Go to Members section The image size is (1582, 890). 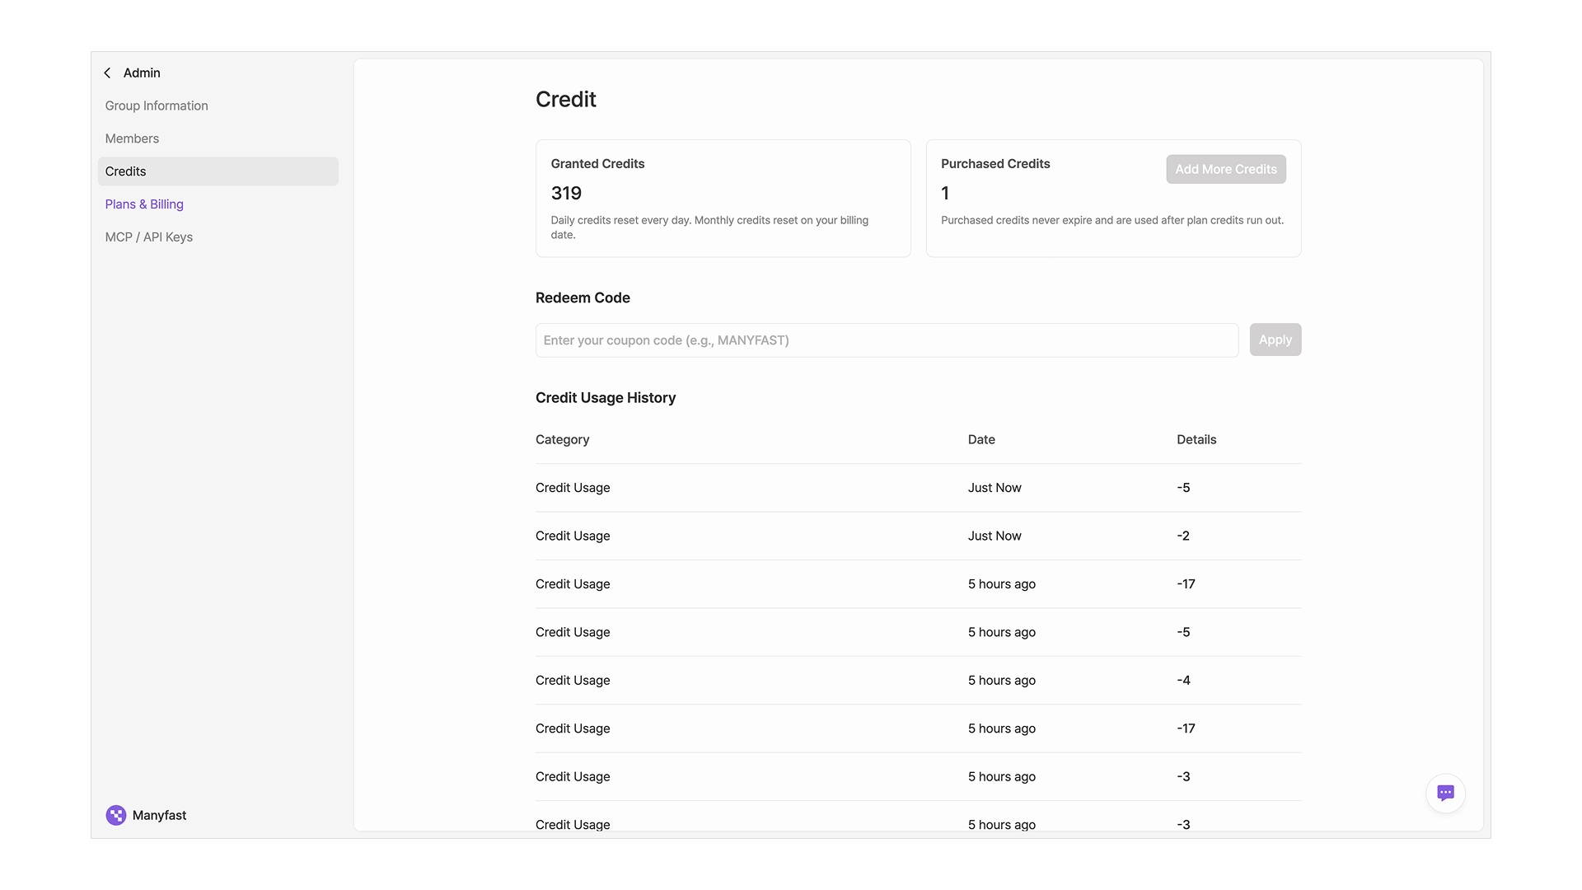[x=132, y=138]
